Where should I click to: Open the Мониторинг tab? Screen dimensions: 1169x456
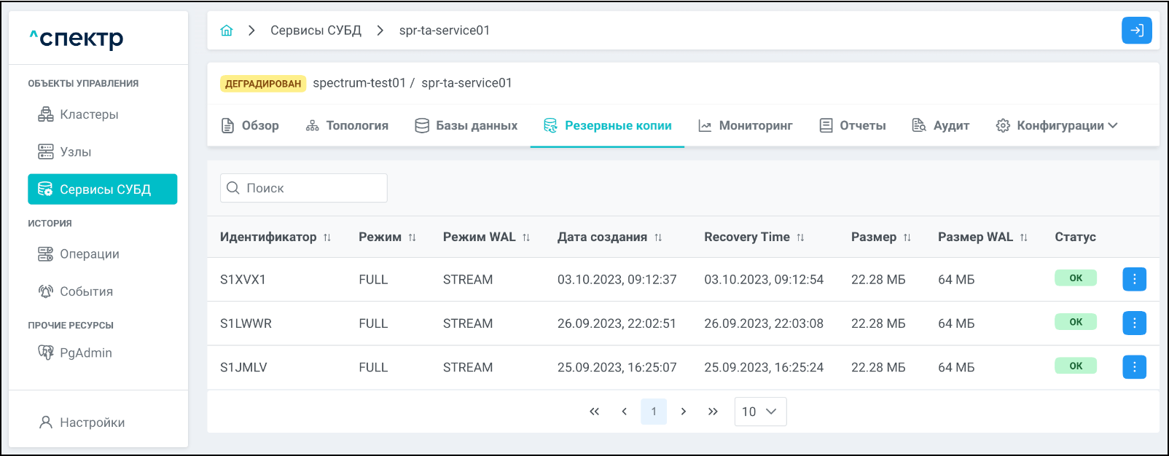[746, 125]
